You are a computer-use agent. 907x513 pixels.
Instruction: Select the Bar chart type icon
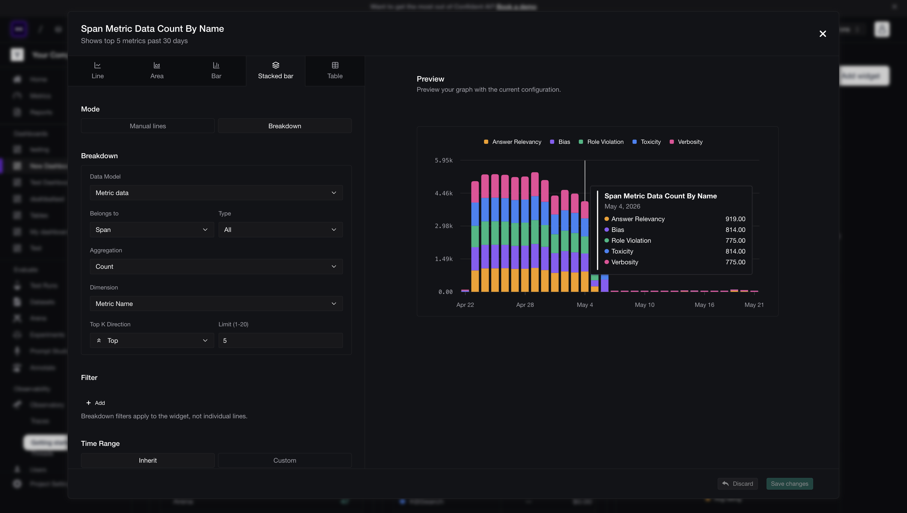pyautogui.click(x=216, y=65)
